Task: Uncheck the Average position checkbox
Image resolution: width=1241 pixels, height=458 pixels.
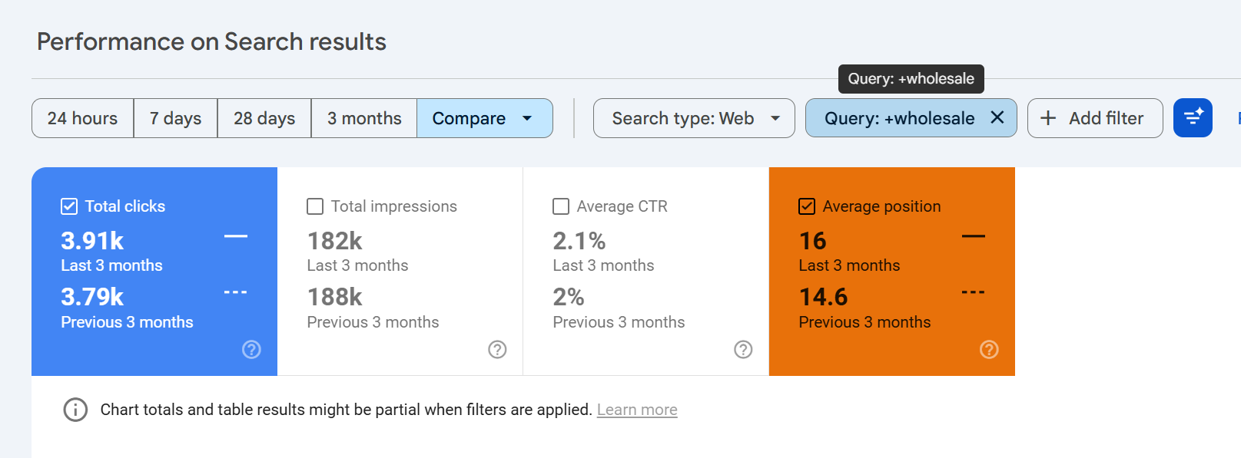Action: click(807, 206)
